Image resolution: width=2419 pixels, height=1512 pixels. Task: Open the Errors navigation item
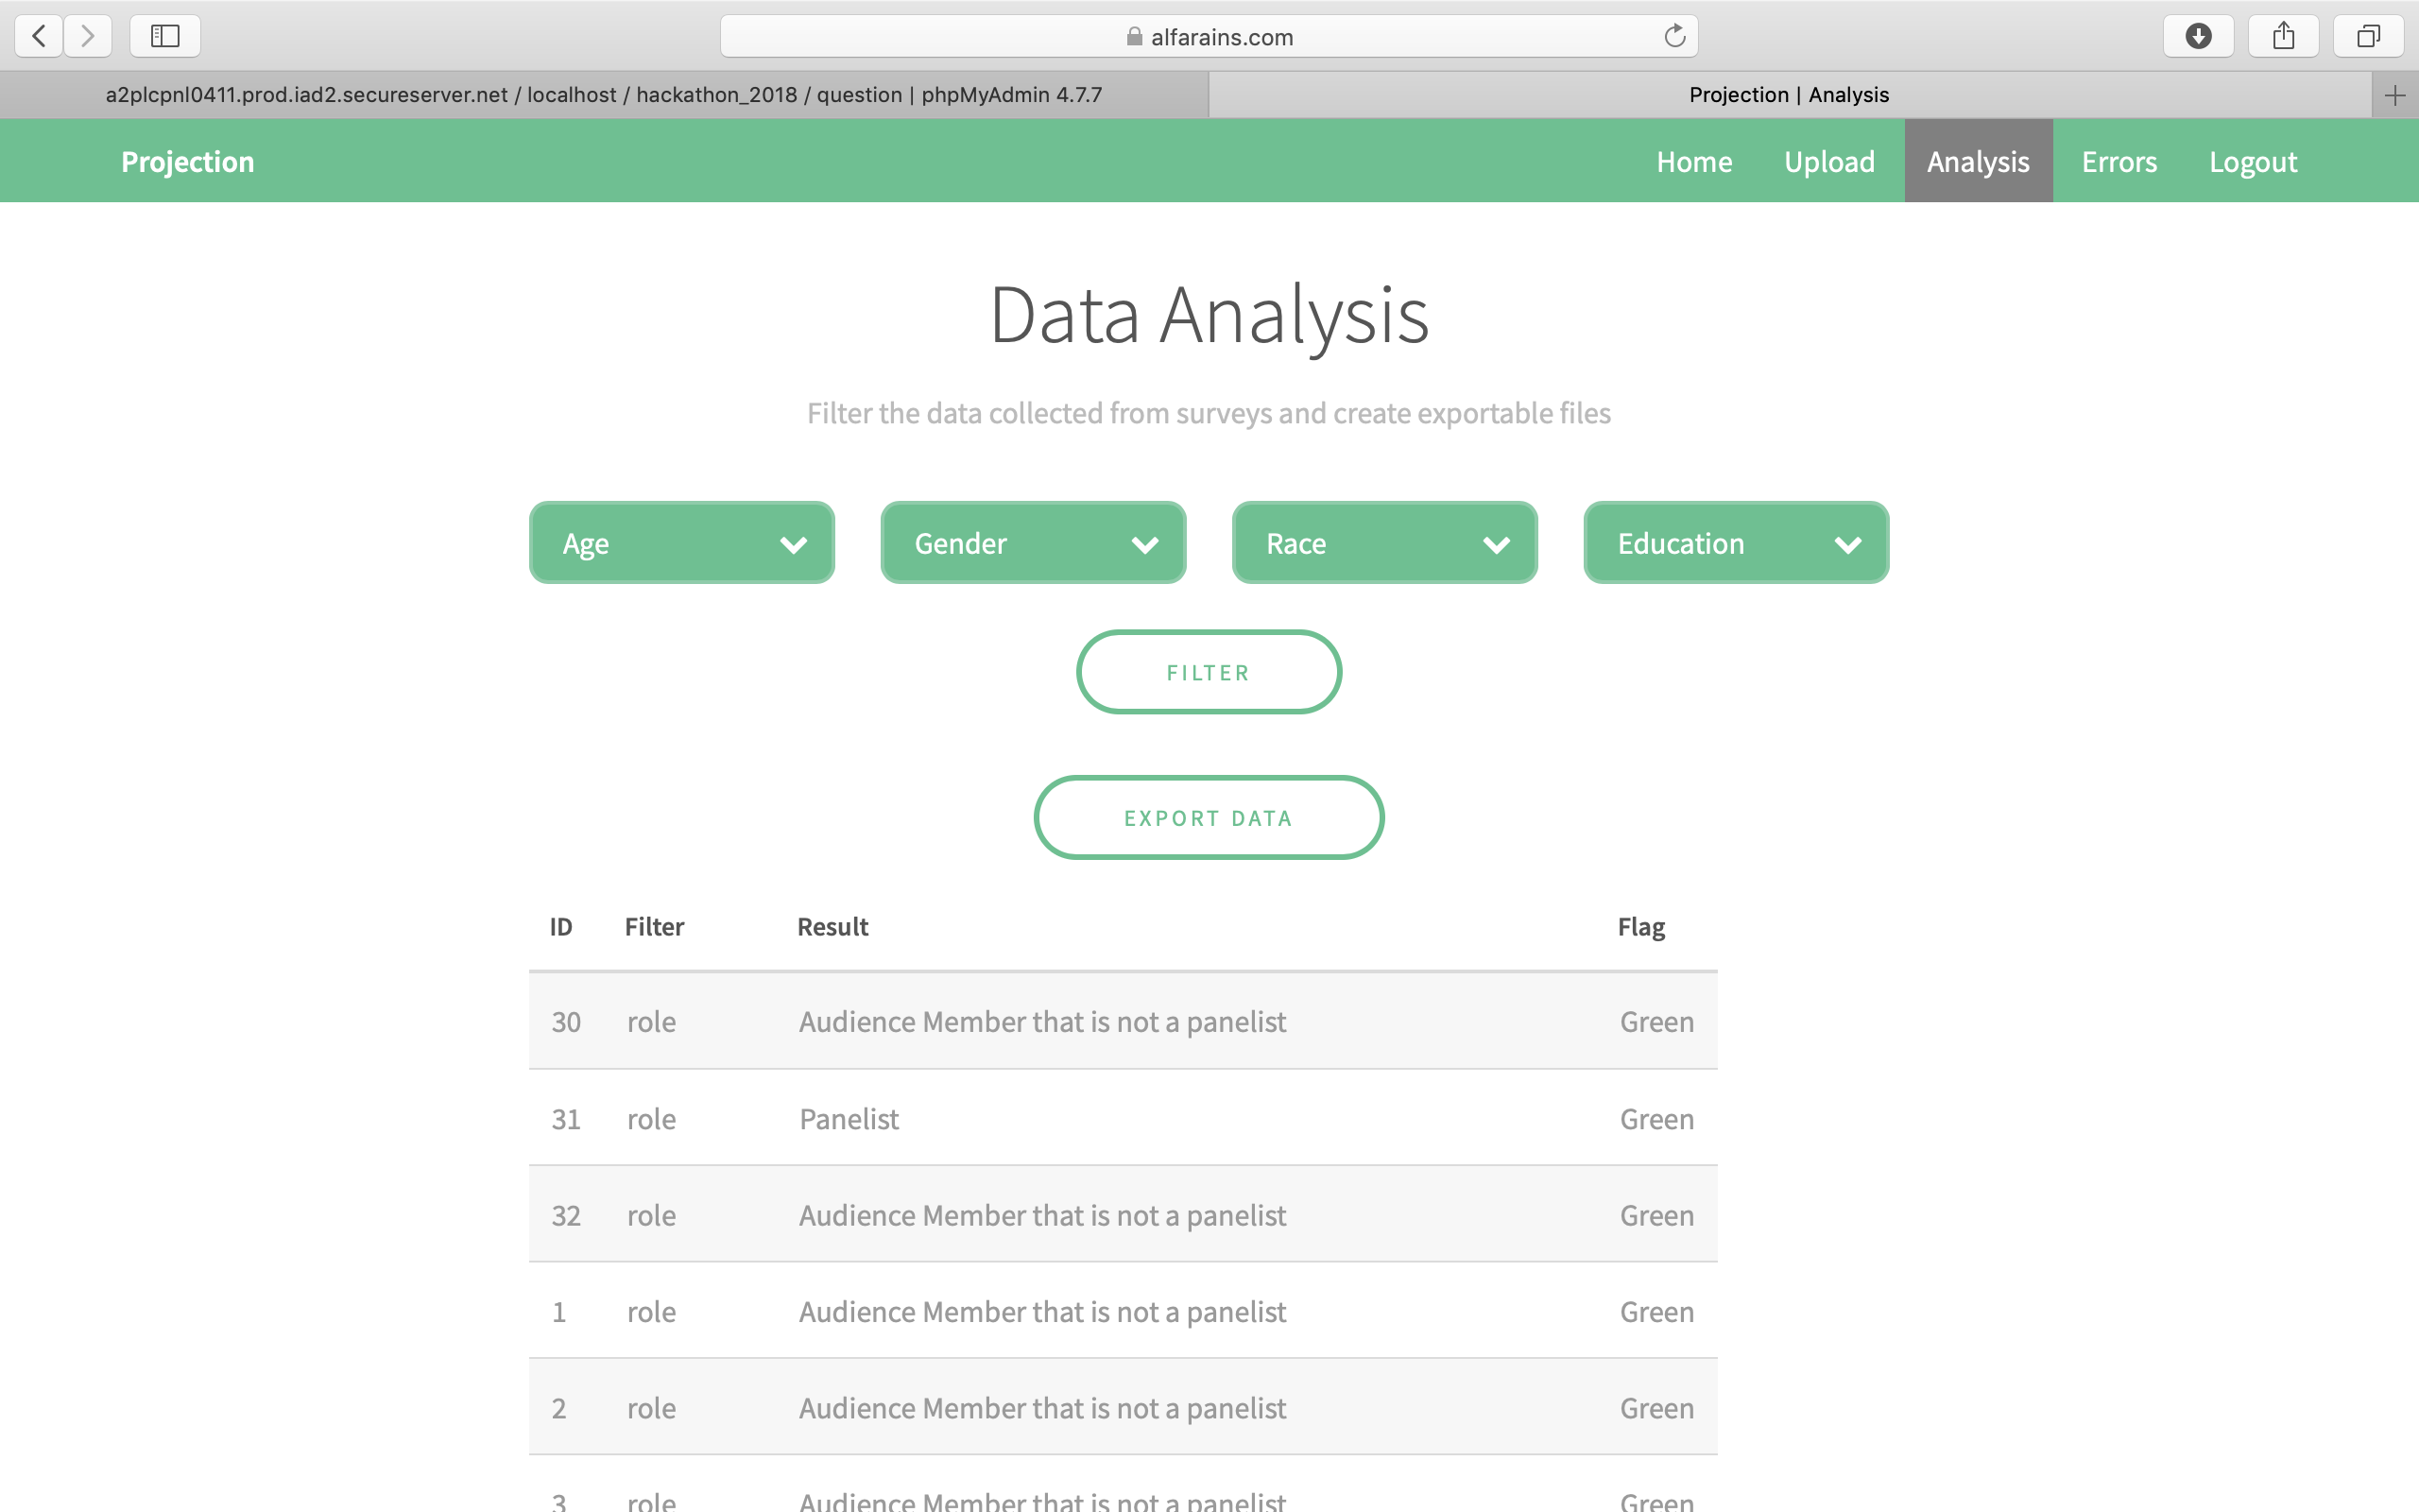(x=2119, y=161)
